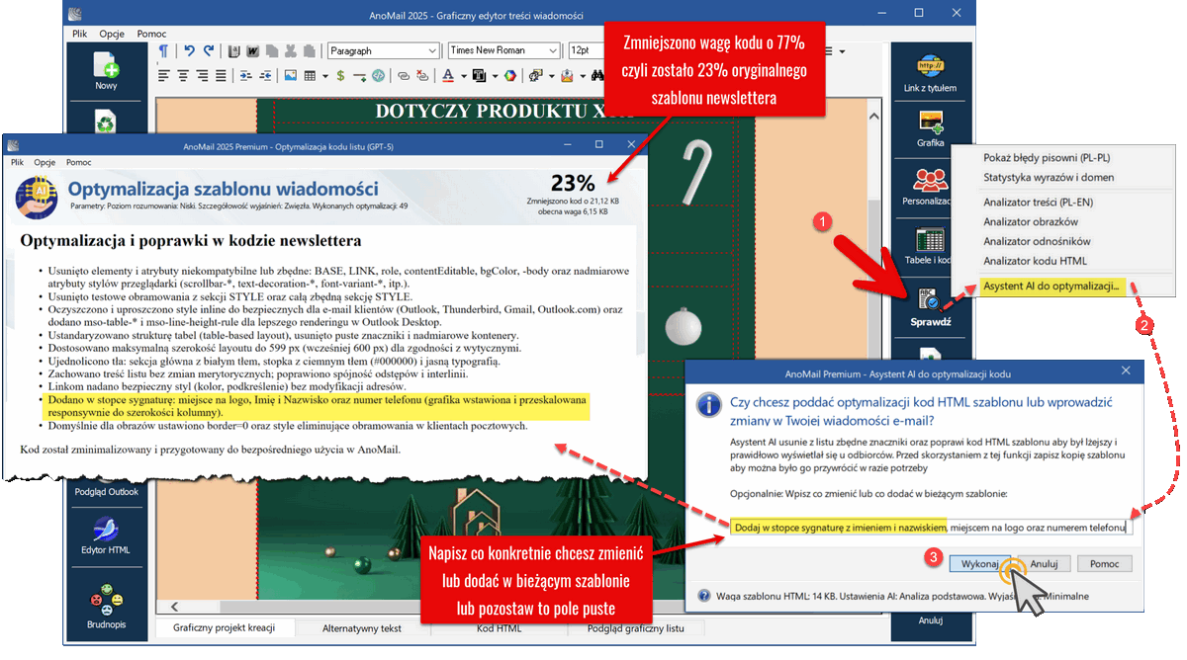Choose Analizator odnośników menu entry
1187x660 pixels.
tap(1037, 241)
